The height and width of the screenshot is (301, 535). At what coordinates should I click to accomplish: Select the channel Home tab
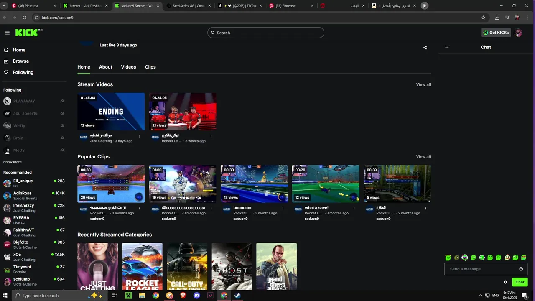[x=84, y=67]
